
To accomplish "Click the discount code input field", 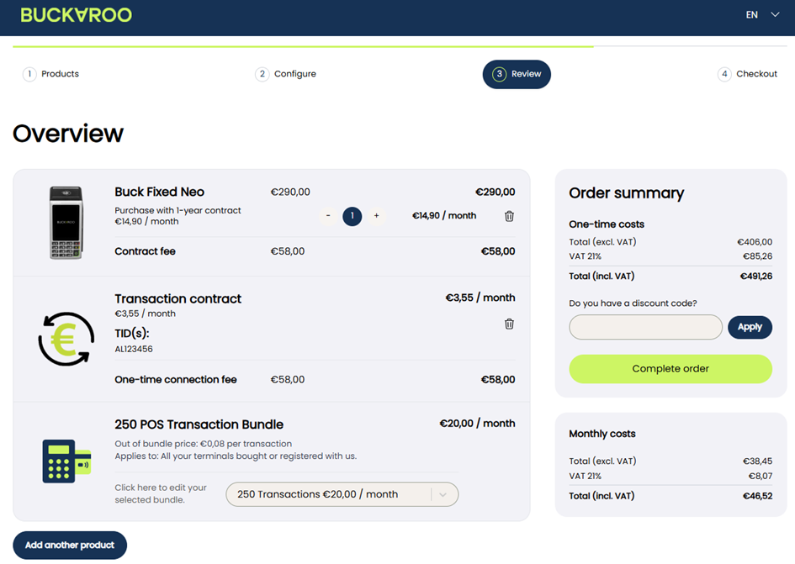I will [645, 327].
